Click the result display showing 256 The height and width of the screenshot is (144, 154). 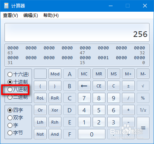pyautogui.click(x=77, y=32)
